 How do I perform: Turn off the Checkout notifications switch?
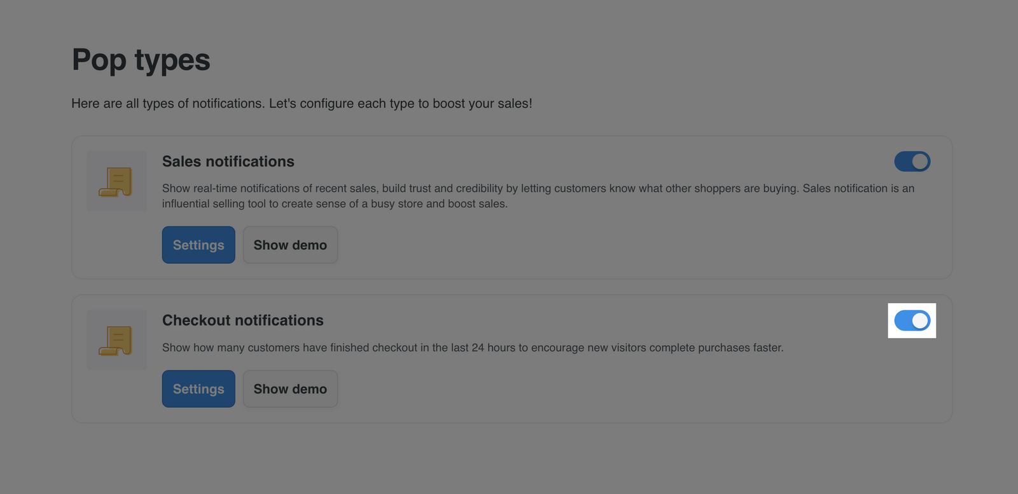(x=912, y=320)
